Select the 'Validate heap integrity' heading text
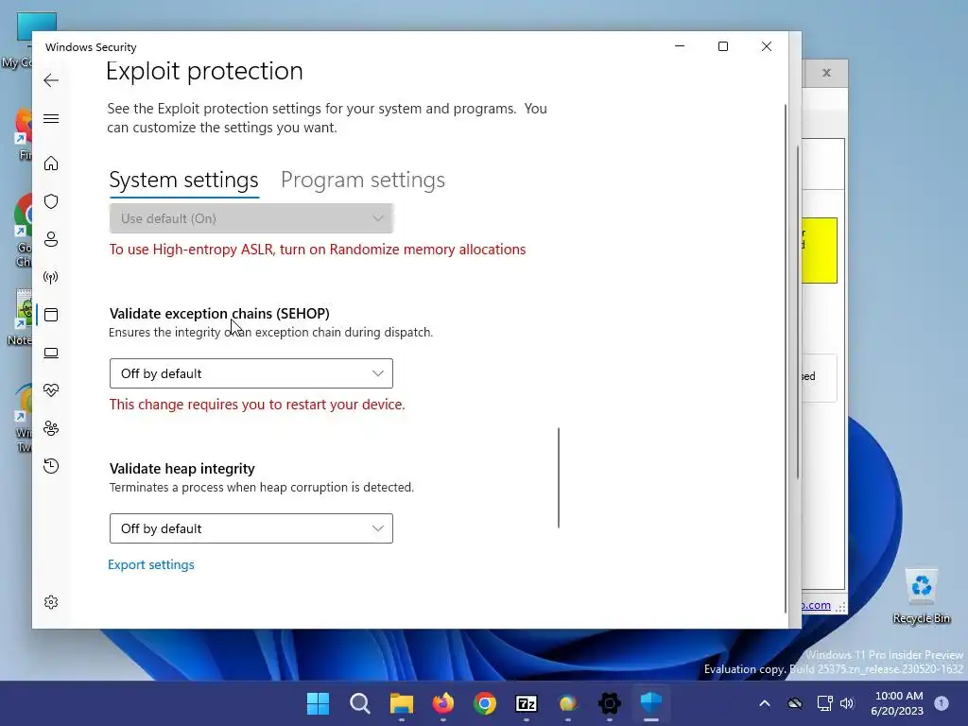Image resolution: width=968 pixels, height=726 pixels. pos(182,469)
